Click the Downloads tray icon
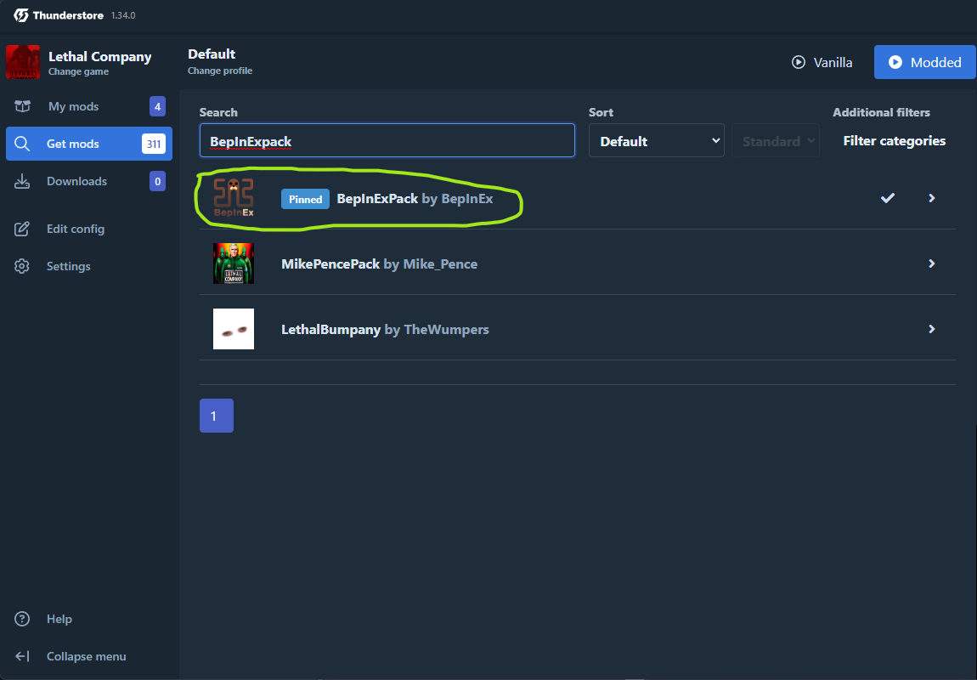The width and height of the screenshot is (977, 680). pos(22,181)
